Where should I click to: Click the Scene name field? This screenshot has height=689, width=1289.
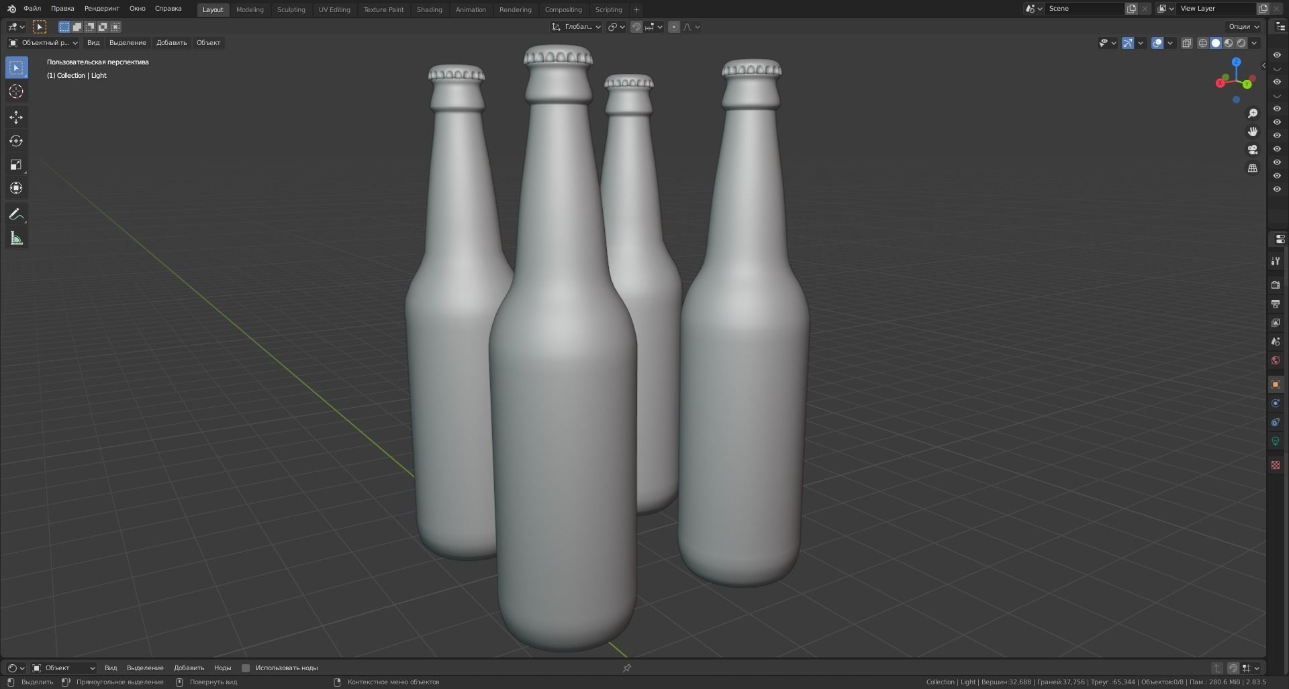1084,9
